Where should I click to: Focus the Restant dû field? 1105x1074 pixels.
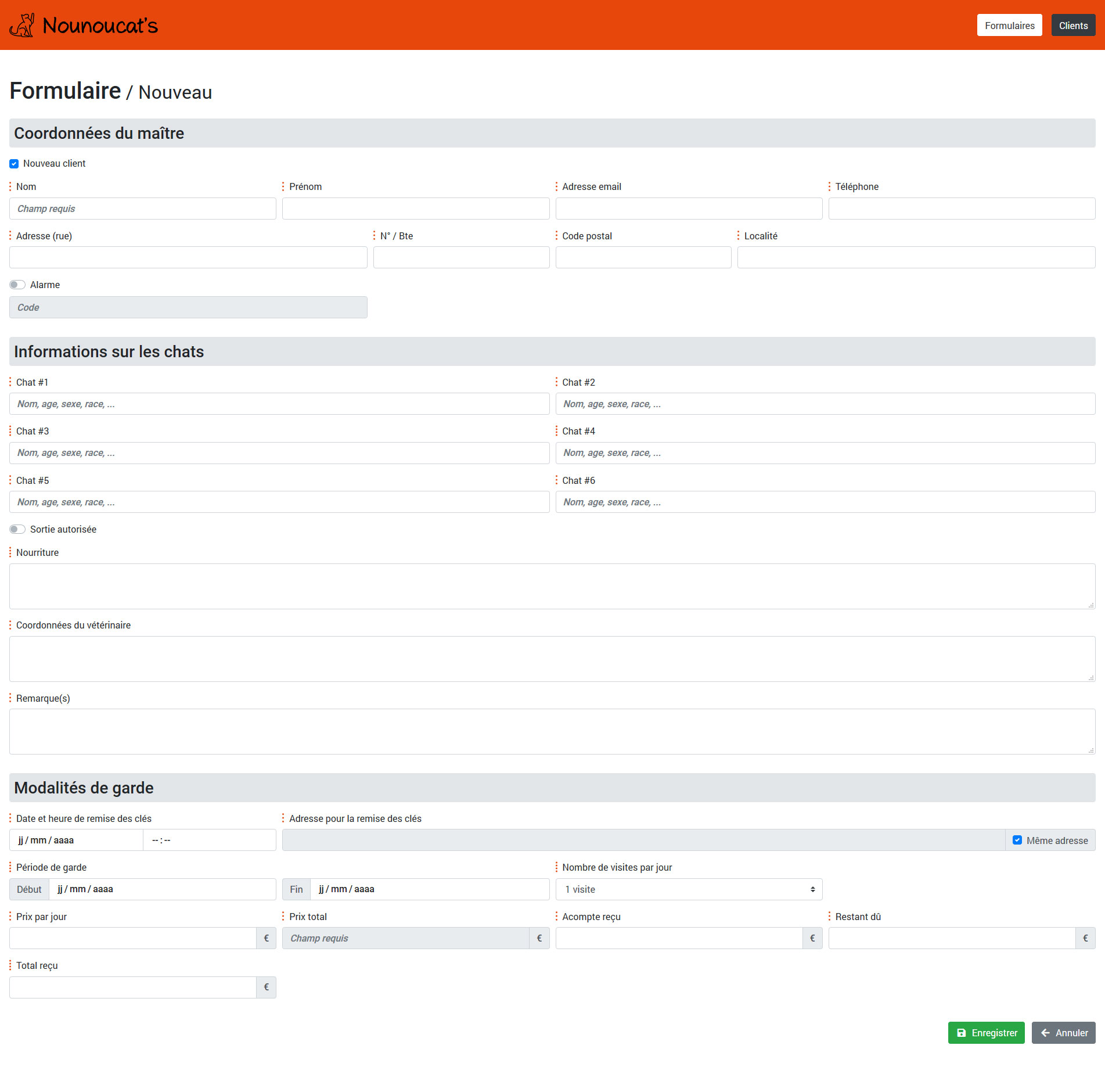coord(952,938)
